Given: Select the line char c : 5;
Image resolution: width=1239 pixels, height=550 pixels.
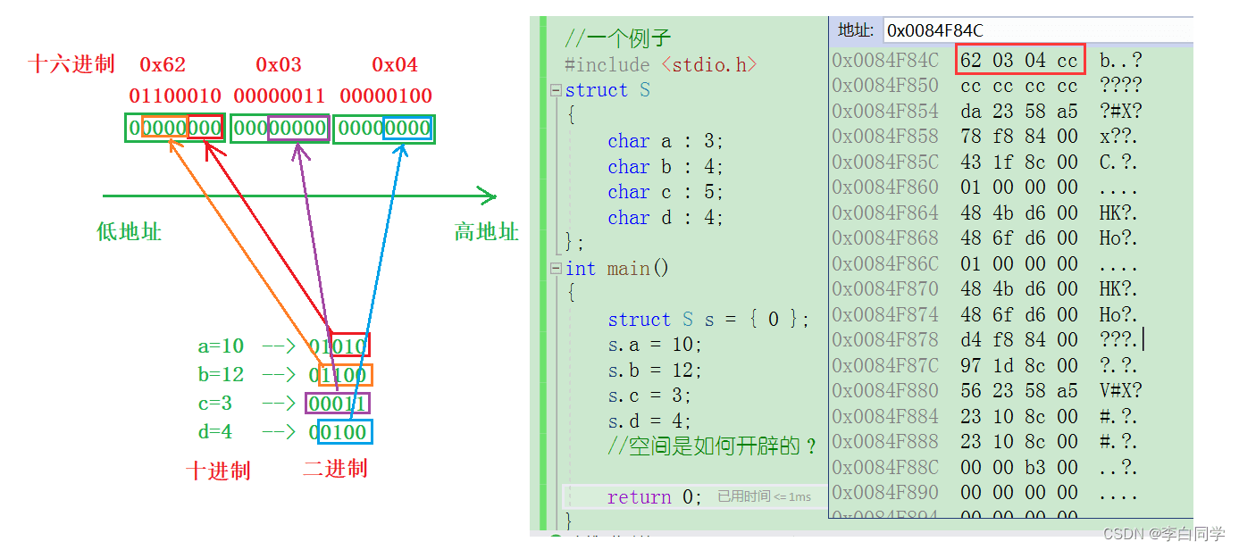Looking at the screenshot, I should pos(665,192).
